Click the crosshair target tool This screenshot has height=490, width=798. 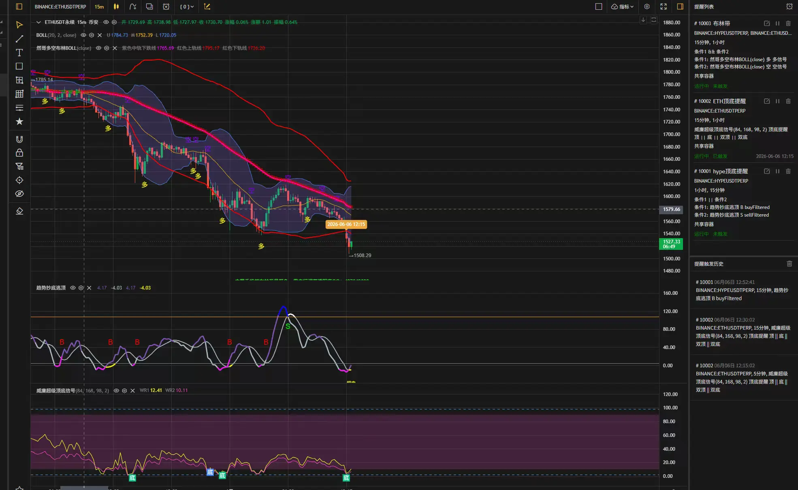pyautogui.click(x=19, y=180)
